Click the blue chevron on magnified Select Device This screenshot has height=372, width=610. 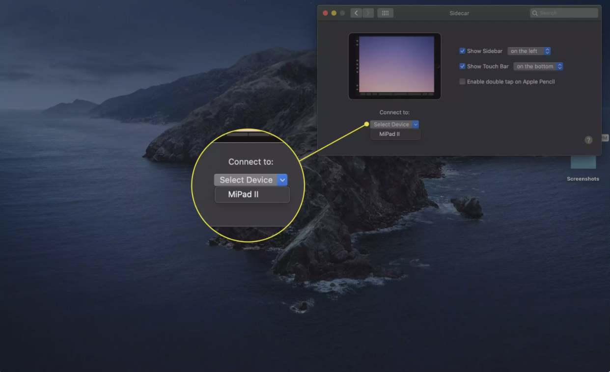coord(282,180)
